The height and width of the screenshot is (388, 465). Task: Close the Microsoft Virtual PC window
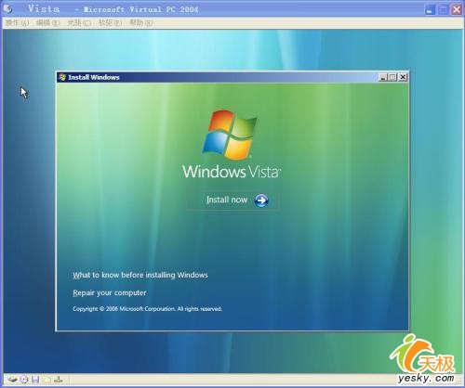[x=457, y=9]
